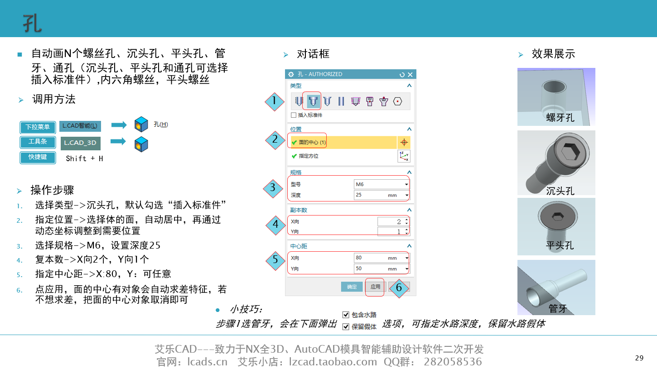This screenshot has width=657, height=369.
Task: Click the point picker crosshair icon
Action: pos(404,142)
